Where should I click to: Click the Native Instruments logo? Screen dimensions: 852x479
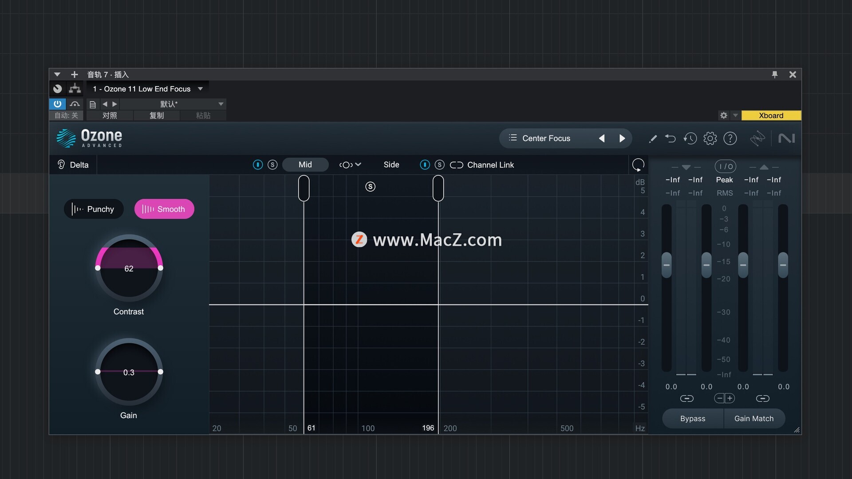786,138
